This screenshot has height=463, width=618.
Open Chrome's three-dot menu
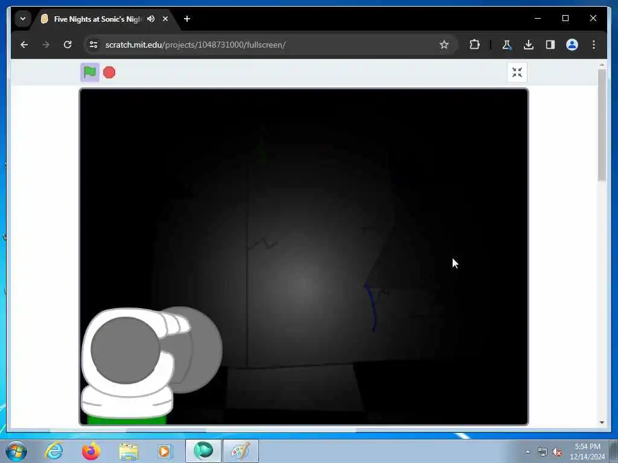coord(594,45)
